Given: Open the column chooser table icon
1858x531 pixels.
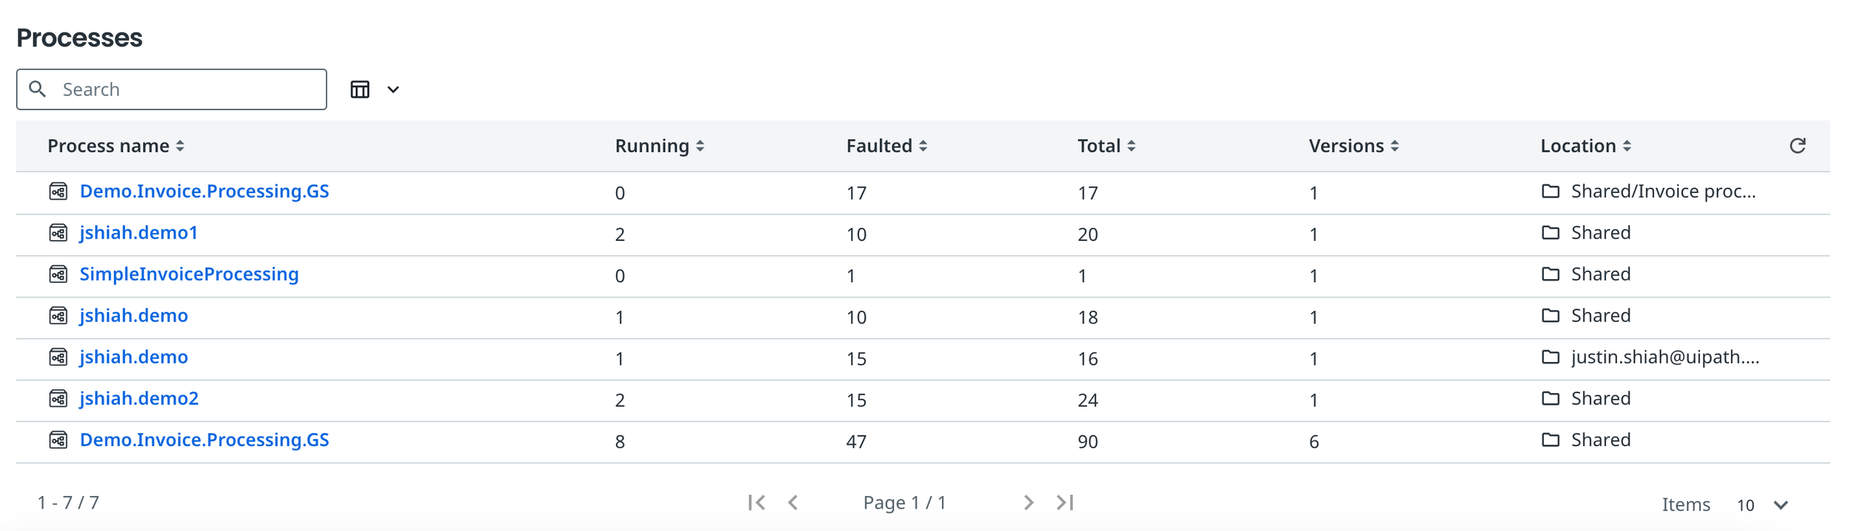Looking at the screenshot, I should point(360,89).
